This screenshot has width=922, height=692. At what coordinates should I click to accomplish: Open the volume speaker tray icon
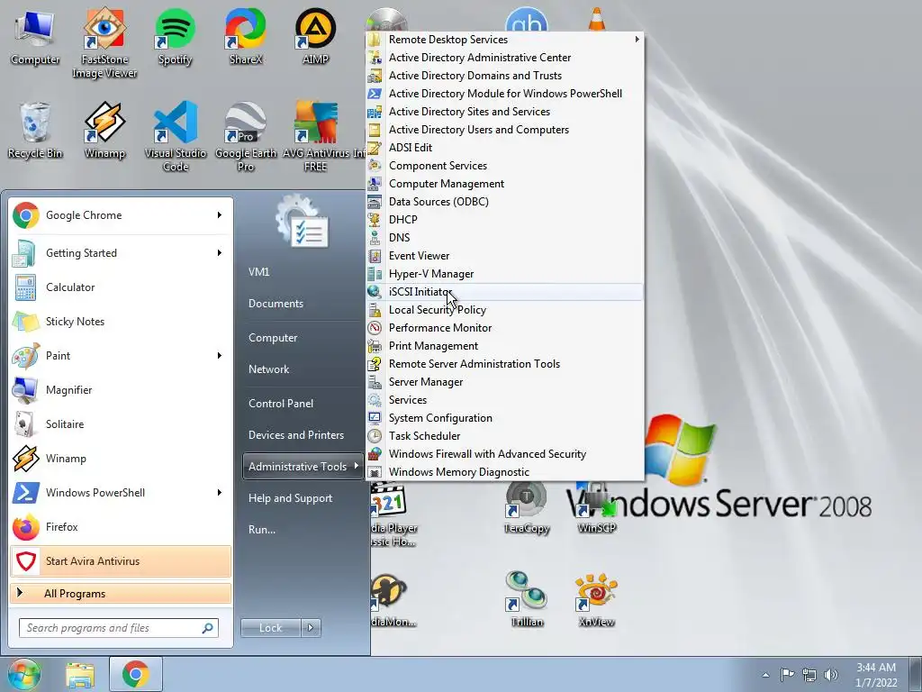point(830,674)
